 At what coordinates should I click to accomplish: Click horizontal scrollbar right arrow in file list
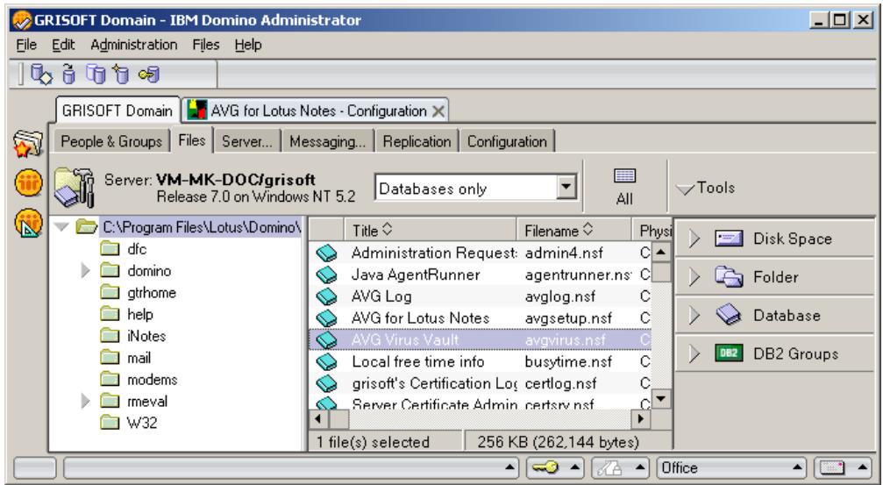click(x=640, y=418)
